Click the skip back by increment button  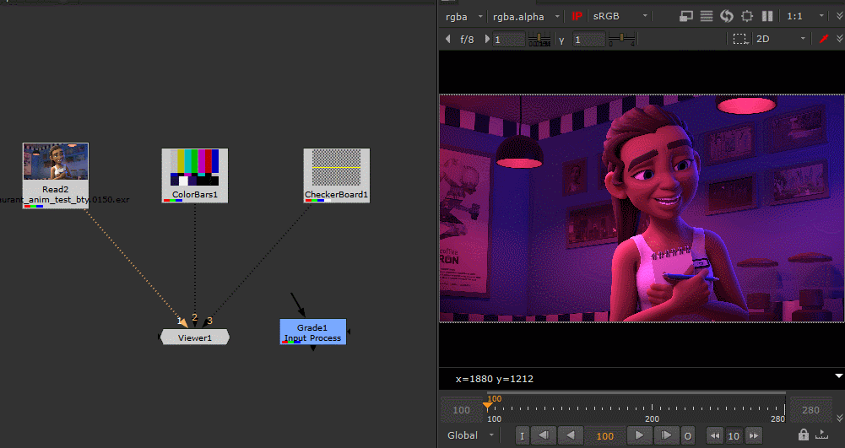(715, 435)
